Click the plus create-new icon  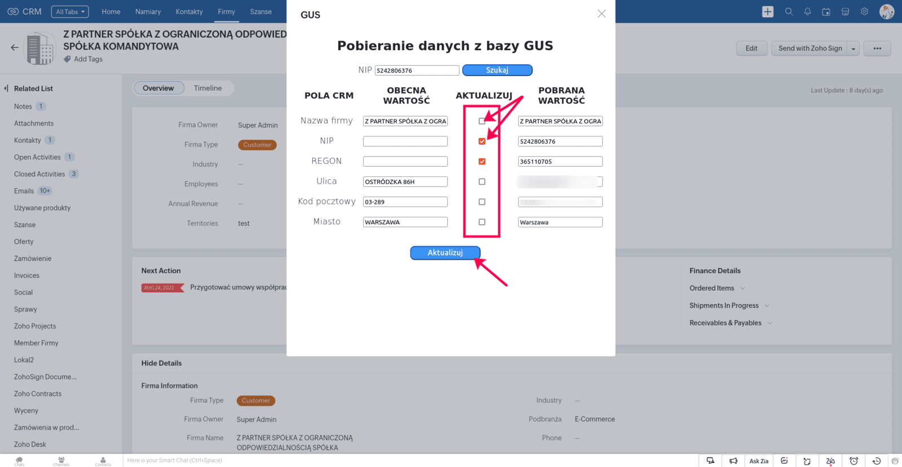click(768, 11)
